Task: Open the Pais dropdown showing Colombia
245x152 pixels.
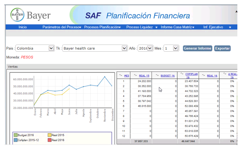Action: coord(51,48)
